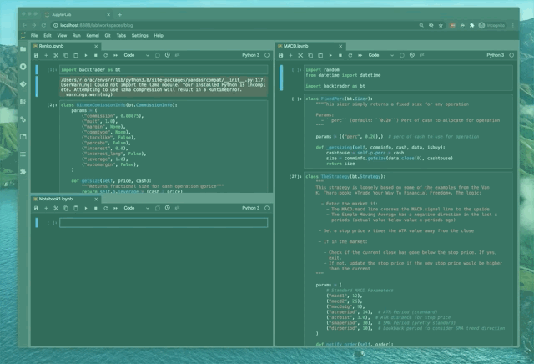Open the file browser sidebar icon
The image size is (534, 364).
(23, 48)
